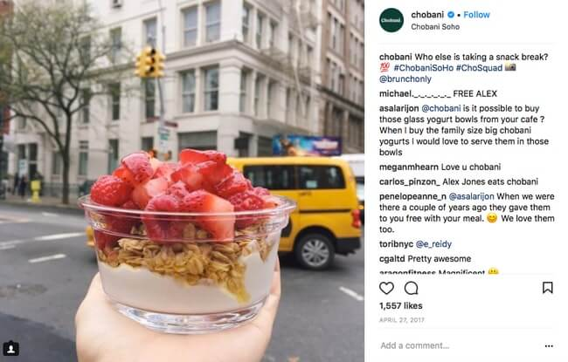The height and width of the screenshot is (362, 568).
Task: Open the Chobani profile avatar
Action: coord(391,20)
